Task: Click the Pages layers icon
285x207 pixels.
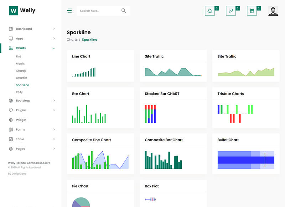Action: coord(11,149)
